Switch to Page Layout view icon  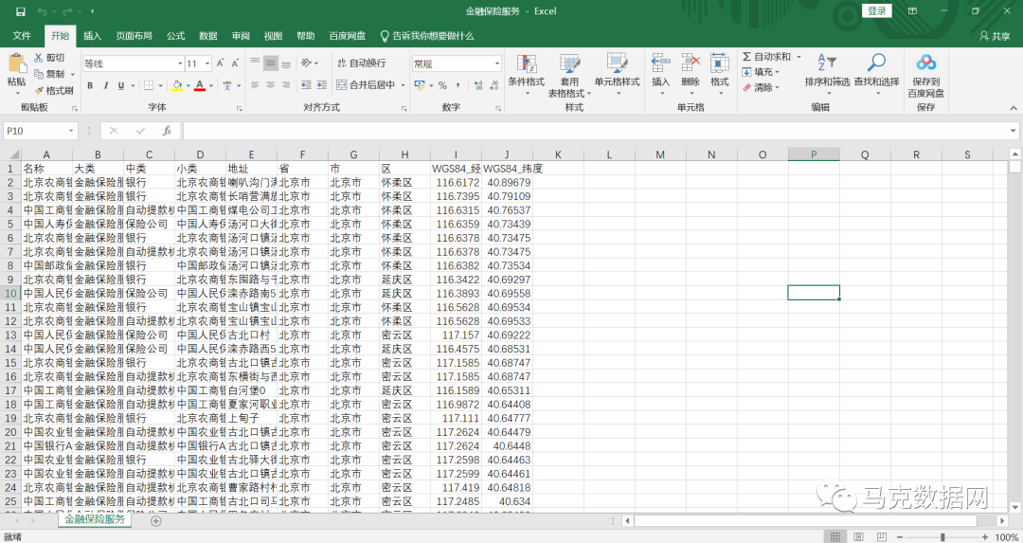click(858, 537)
